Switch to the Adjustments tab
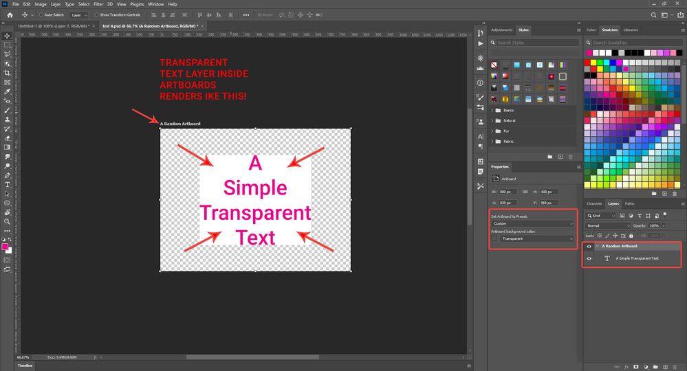687x371 pixels. click(x=501, y=30)
